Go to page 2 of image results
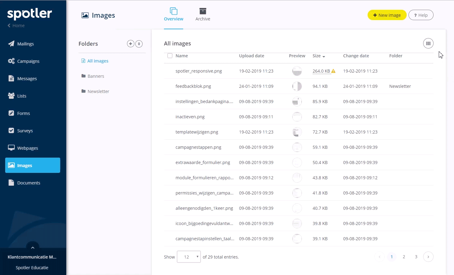This screenshot has height=275, width=454. click(x=404, y=257)
